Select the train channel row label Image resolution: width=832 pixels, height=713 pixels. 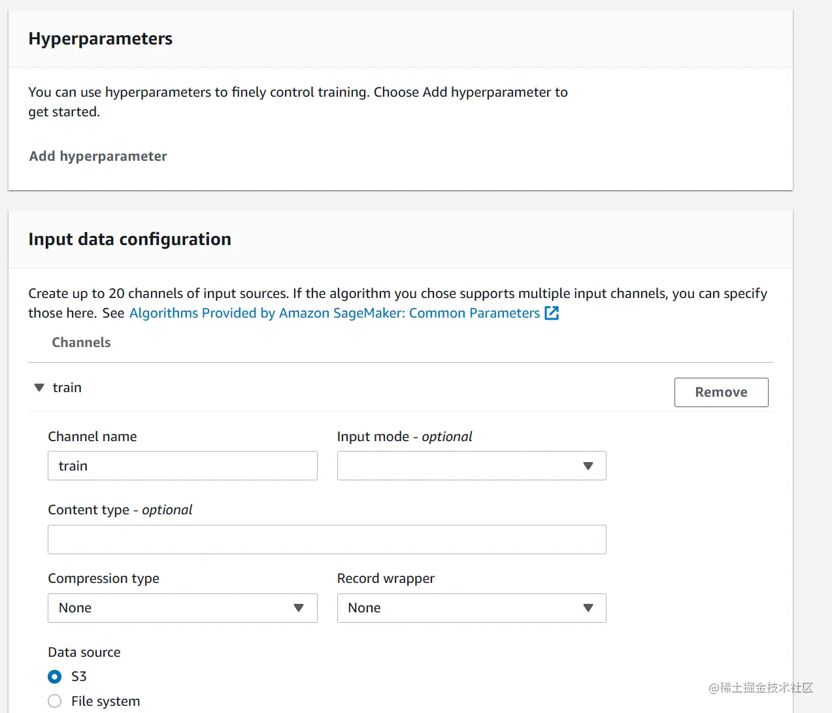pyautogui.click(x=67, y=388)
